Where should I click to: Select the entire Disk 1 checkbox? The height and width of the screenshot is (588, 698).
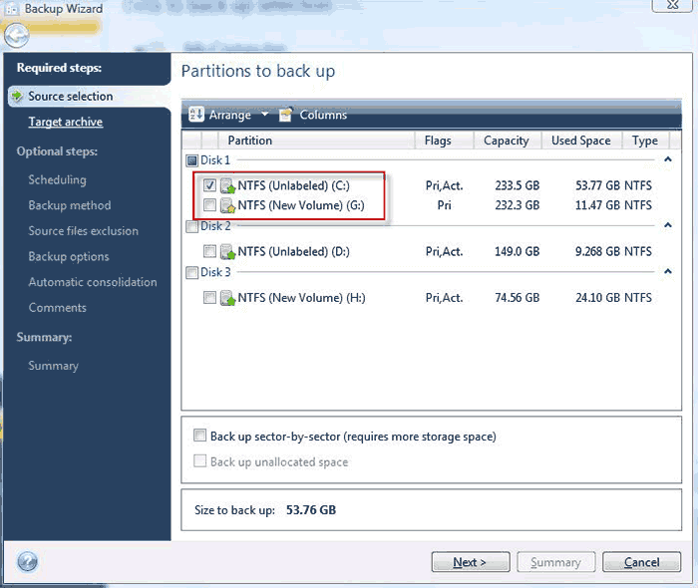point(192,160)
